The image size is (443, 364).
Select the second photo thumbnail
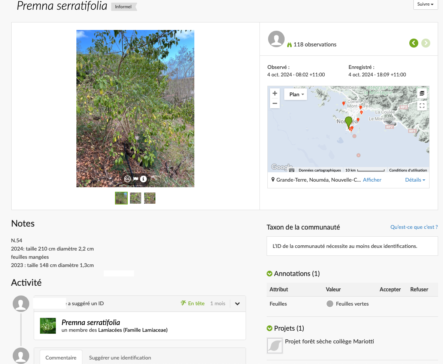136,198
